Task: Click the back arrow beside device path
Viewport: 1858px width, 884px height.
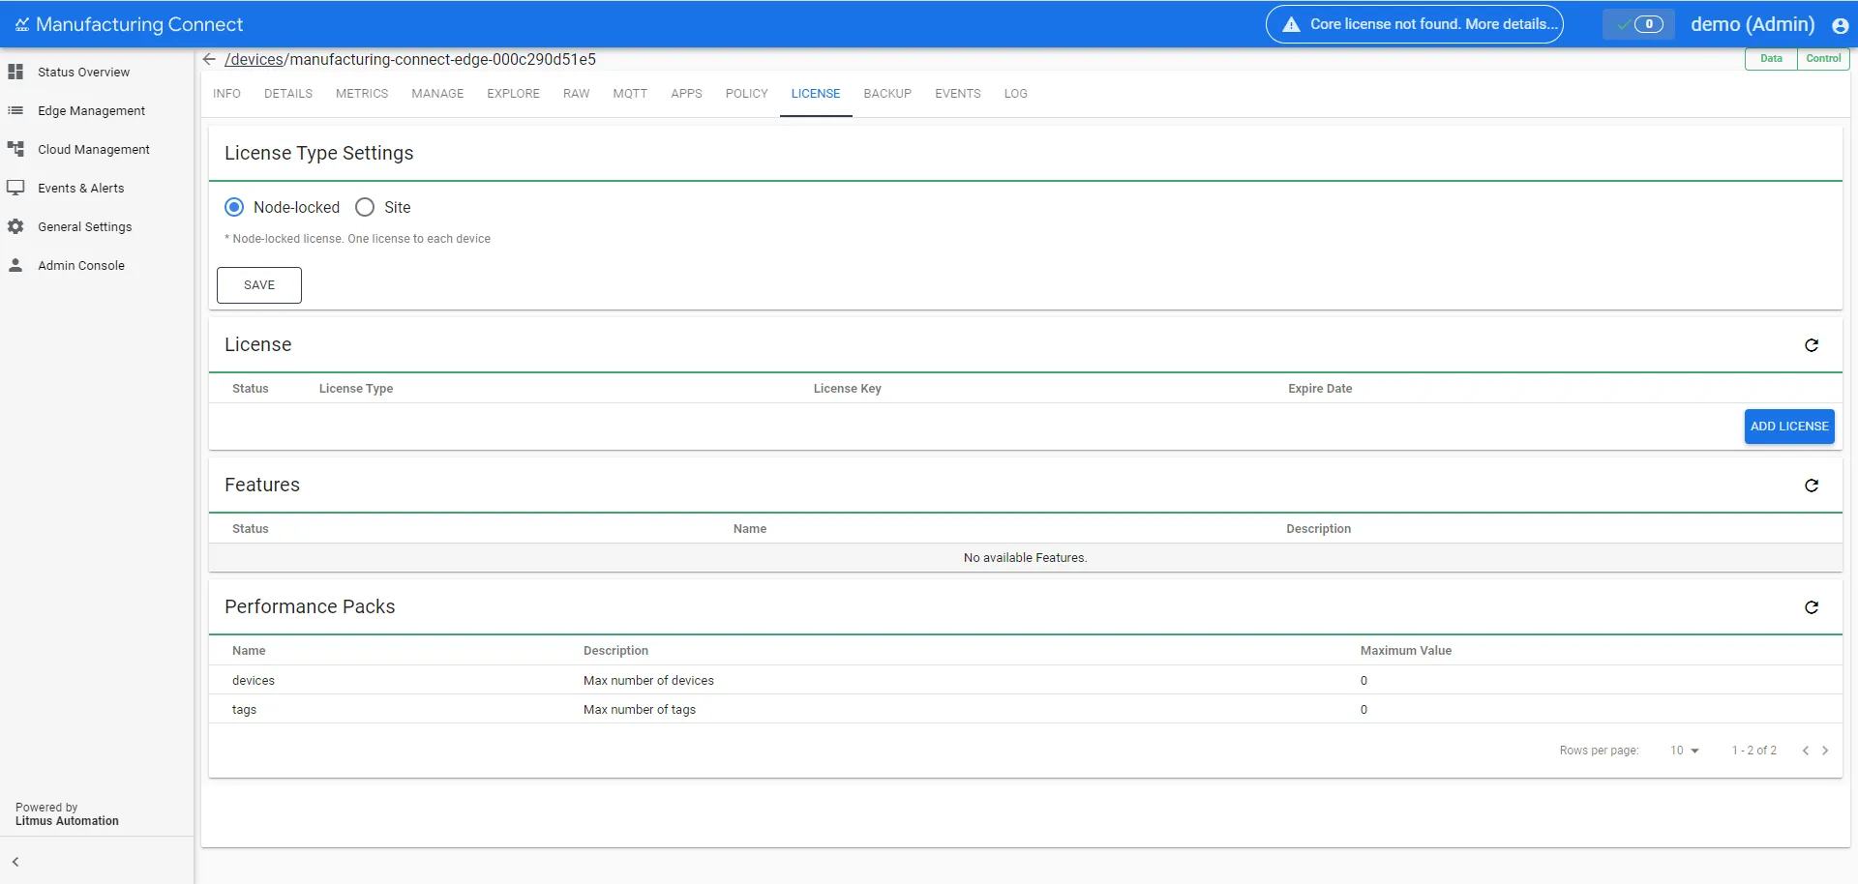Action: point(209,59)
